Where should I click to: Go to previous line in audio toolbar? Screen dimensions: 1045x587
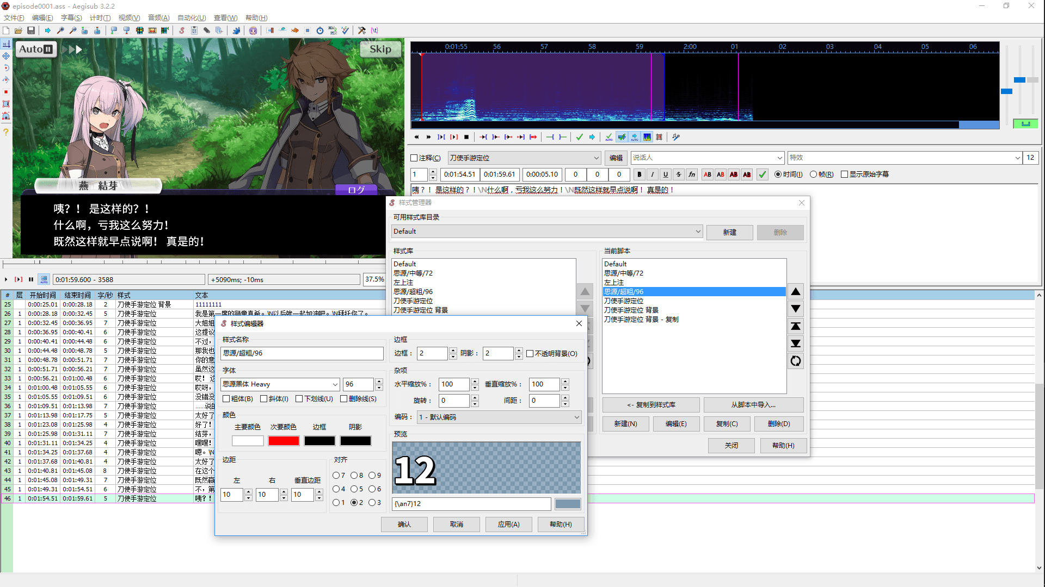tap(416, 137)
